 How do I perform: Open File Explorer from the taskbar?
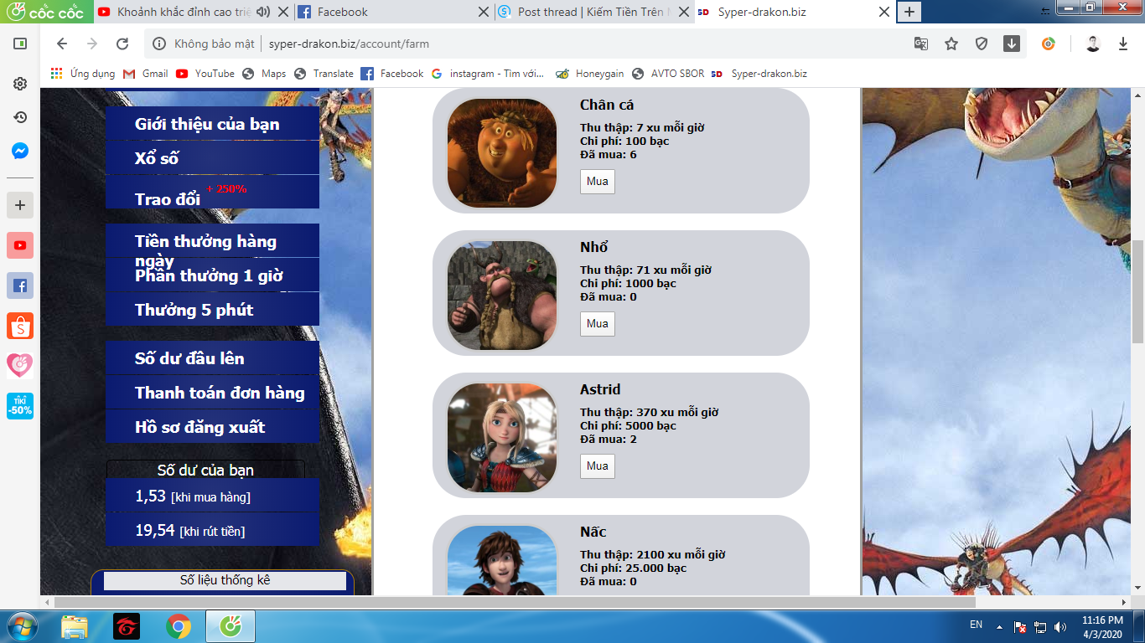pos(75,626)
